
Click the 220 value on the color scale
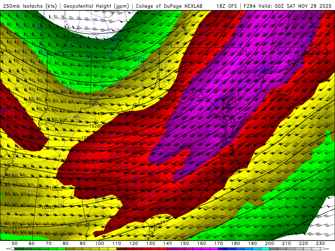(303, 243)
